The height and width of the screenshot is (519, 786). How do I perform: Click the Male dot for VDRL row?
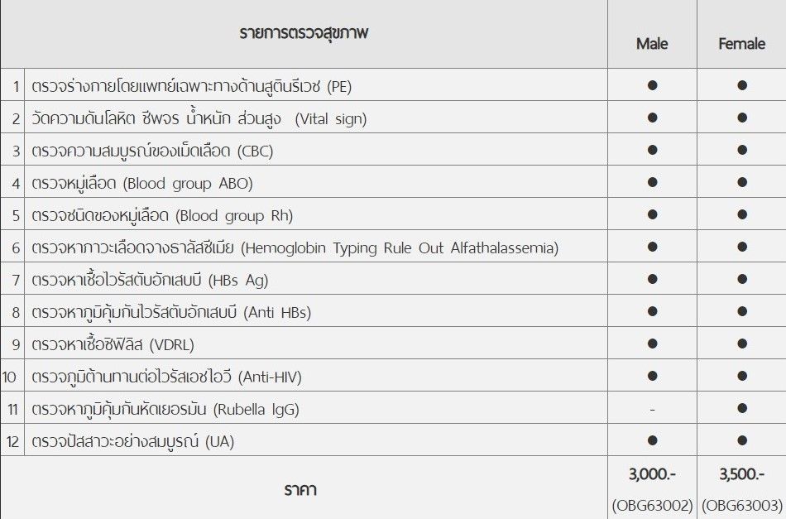click(x=652, y=344)
